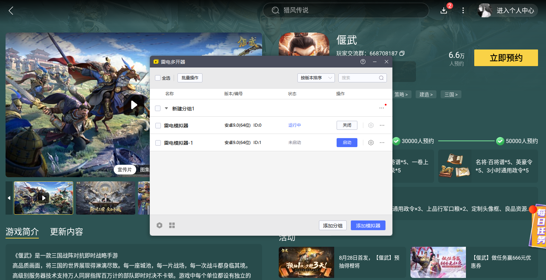Image resolution: width=546 pixels, height=280 pixels.
Task: Copy the player group number
Action: coord(402,53)
